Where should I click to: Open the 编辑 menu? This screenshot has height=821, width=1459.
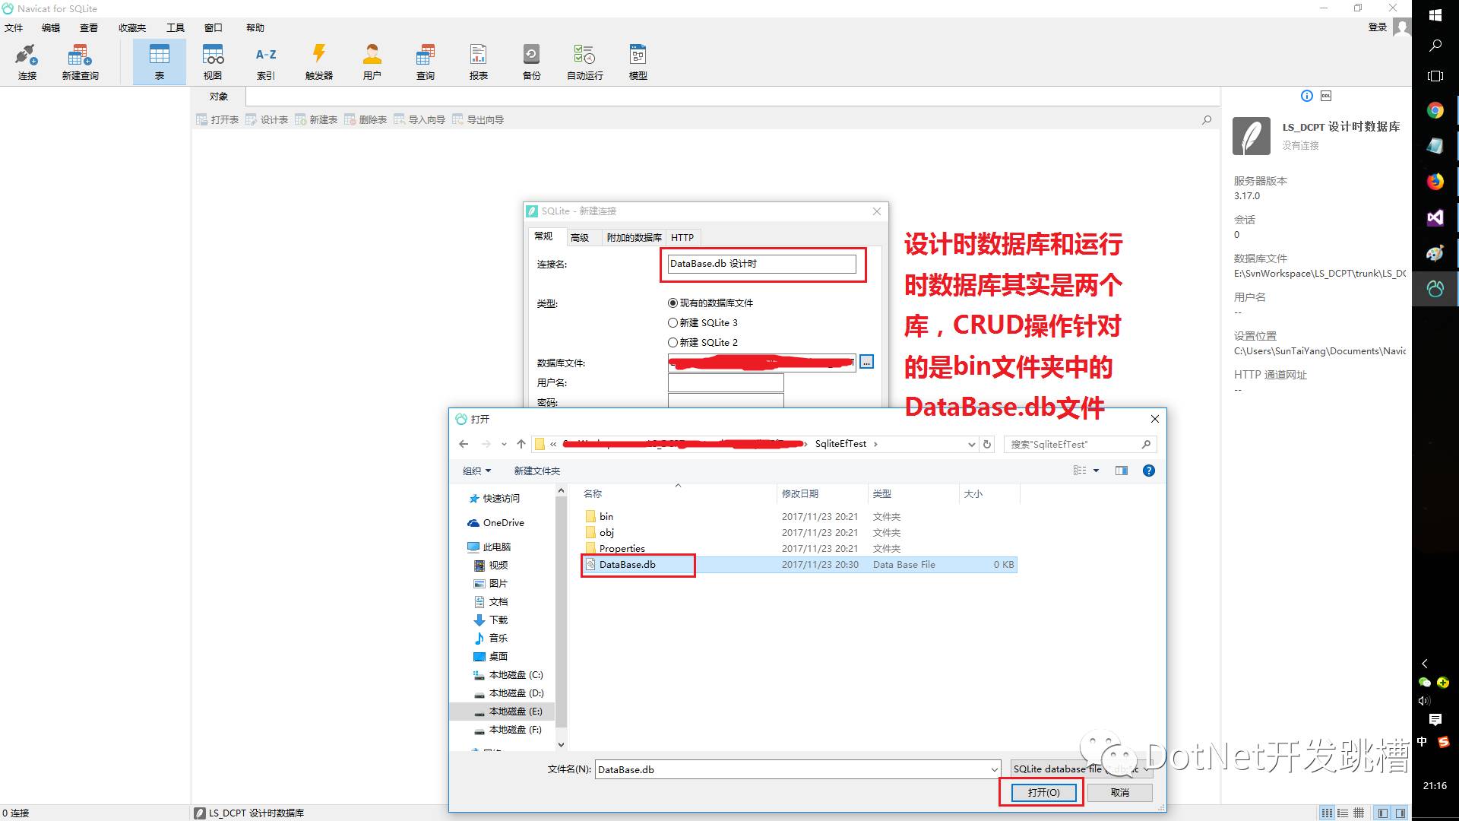tap(51, 27)
